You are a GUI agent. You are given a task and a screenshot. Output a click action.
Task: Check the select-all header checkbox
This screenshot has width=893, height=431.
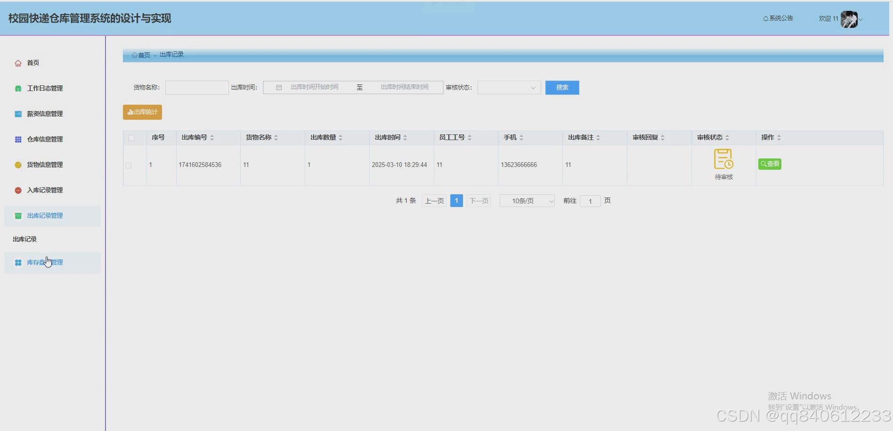[131, 138]
